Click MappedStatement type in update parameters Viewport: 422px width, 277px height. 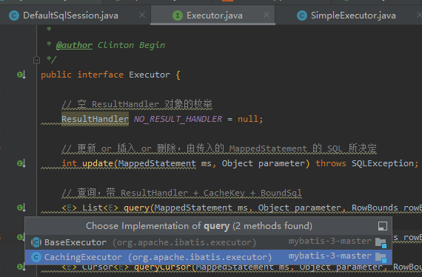pyautogui.click(x=157, y=163)
